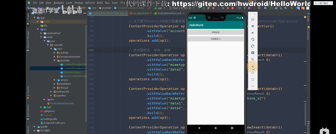Click the emulator volume up icon
The width and height of the screenshot is (336, 134).
point(253,26)
